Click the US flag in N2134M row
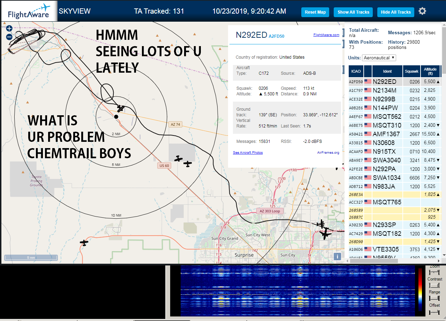The image size is (446, 321). pyautogui.click(x=368, y=90)
